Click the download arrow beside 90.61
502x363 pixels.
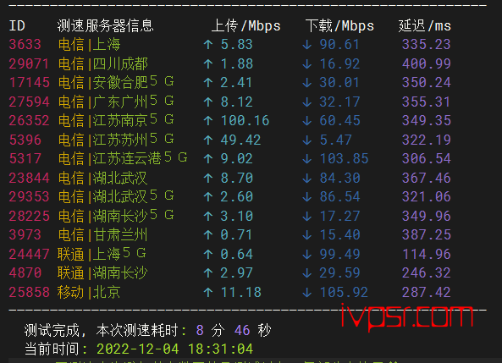pos(306,45)
